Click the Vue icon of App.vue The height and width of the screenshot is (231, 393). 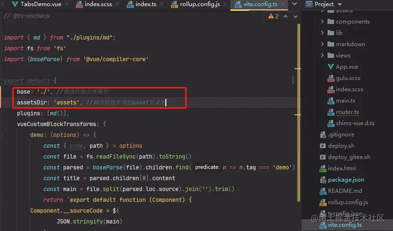coord(331,67)
